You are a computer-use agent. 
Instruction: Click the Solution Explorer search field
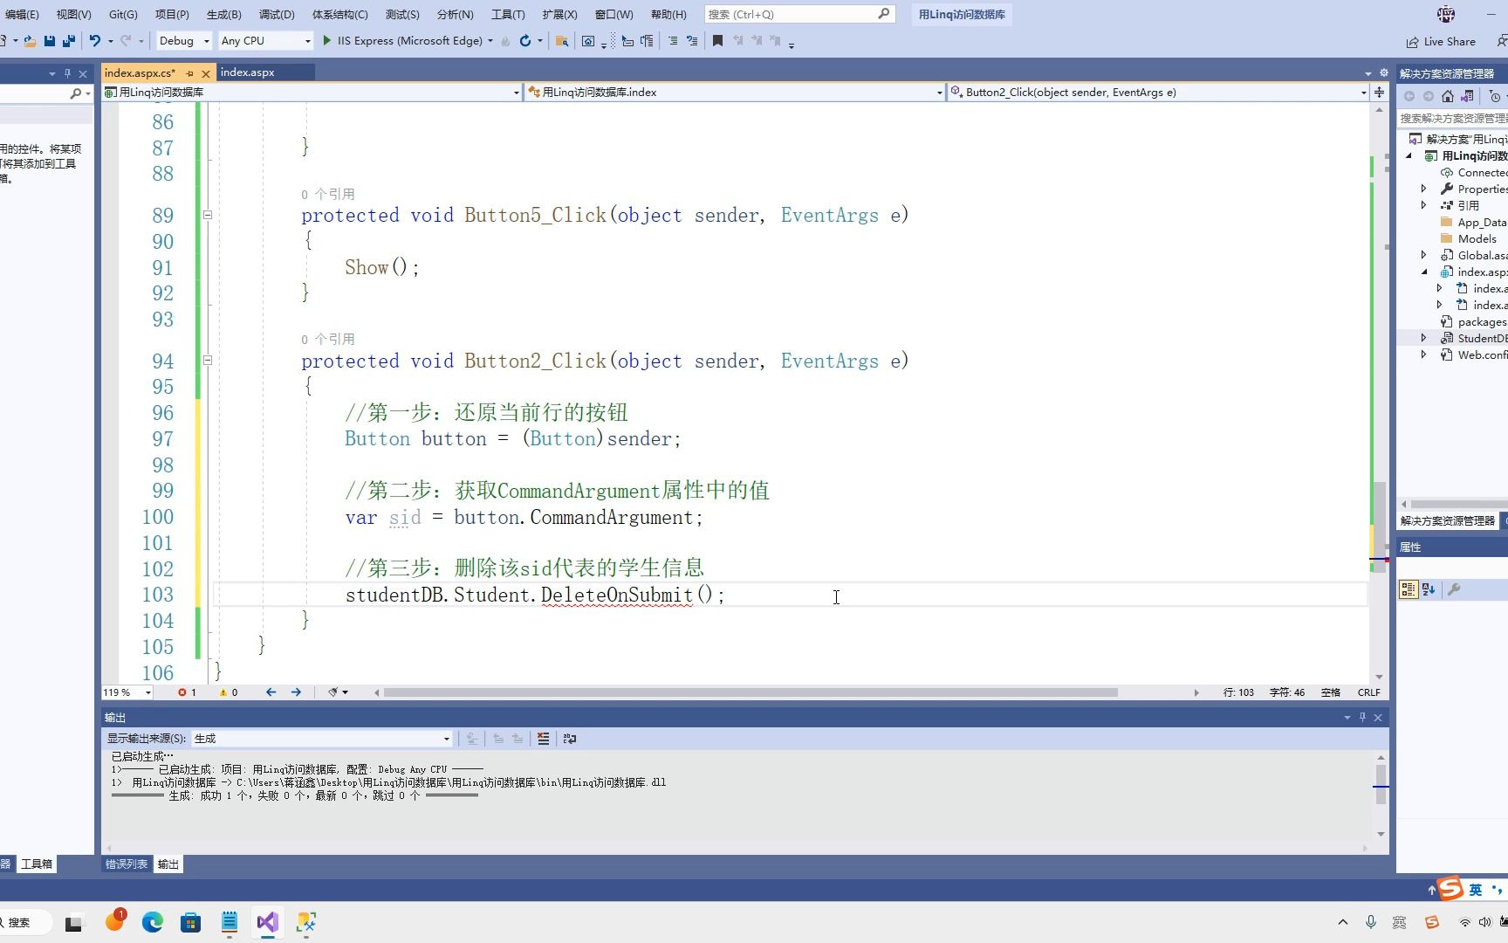pyautogui.click(x=1452, y=118)
